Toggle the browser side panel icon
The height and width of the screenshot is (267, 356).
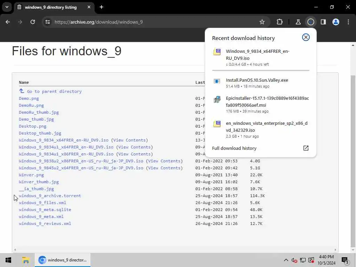323,22
